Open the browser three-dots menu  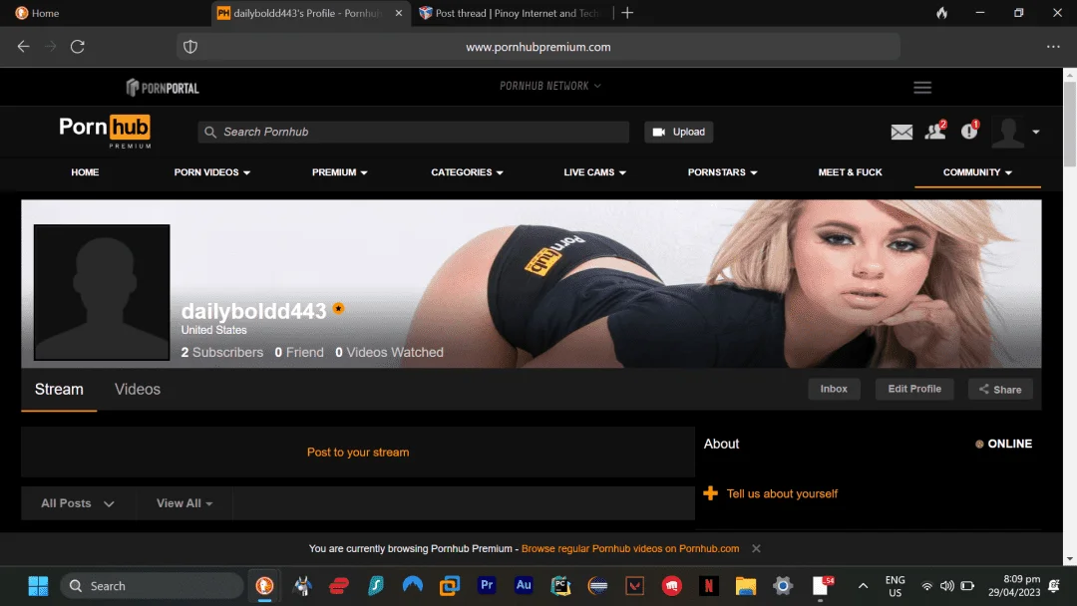coord(1053,47)
